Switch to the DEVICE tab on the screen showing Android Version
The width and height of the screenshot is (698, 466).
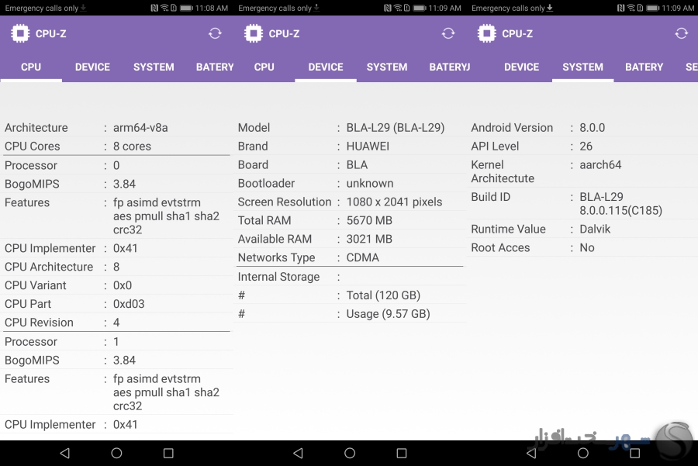(522, 67)
